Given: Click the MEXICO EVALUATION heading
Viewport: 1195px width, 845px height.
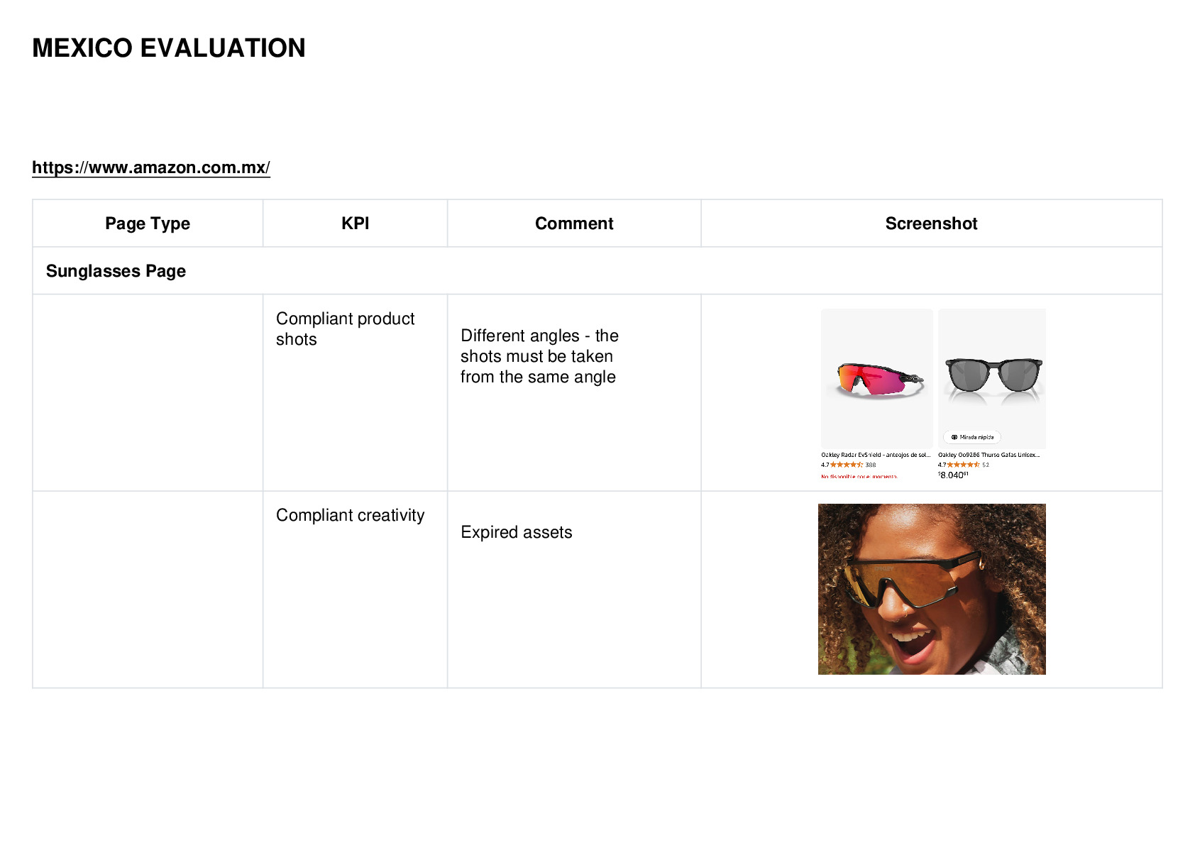Looking at the screenshot, I should coord(169,48).
